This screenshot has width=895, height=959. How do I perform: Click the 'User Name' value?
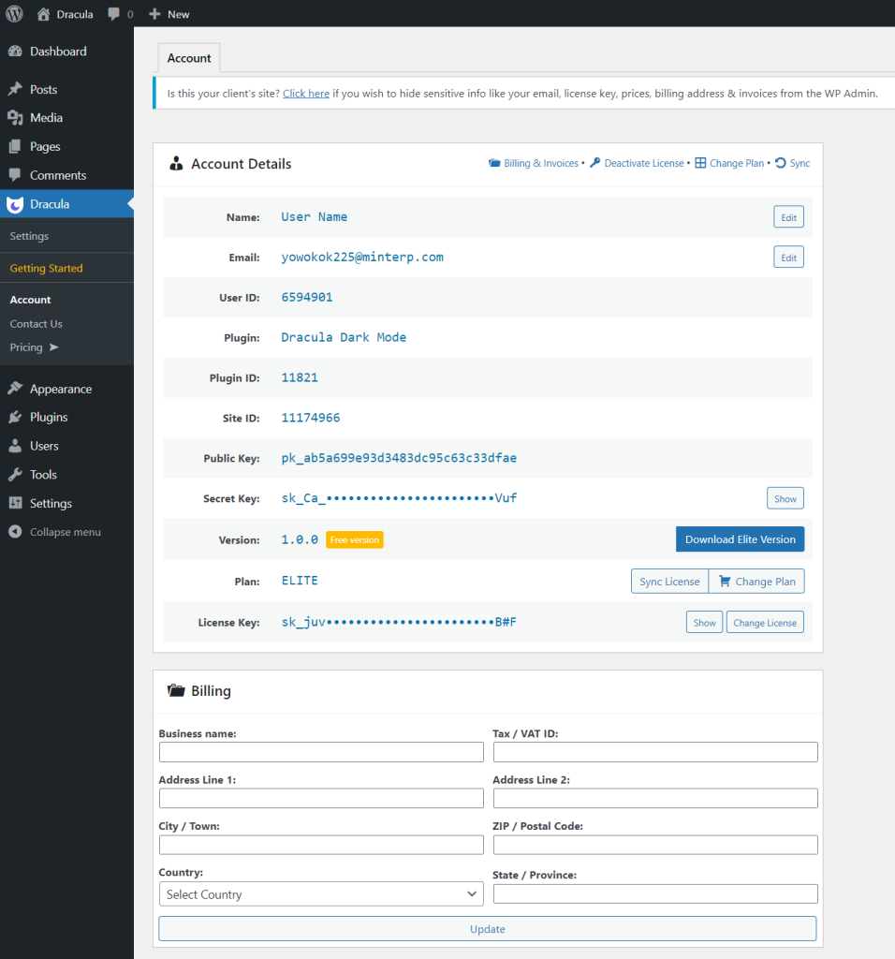[x=315, y=217]
